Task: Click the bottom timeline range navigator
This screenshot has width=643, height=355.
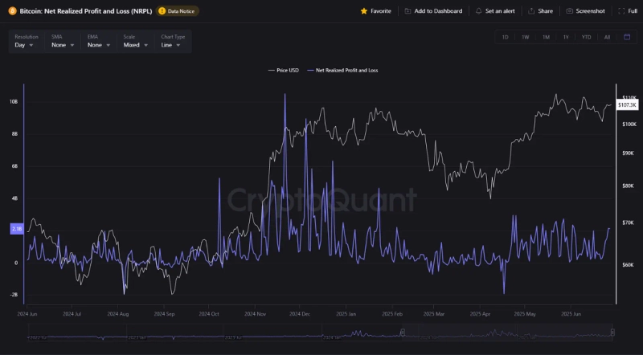Action: click(321, 334)
